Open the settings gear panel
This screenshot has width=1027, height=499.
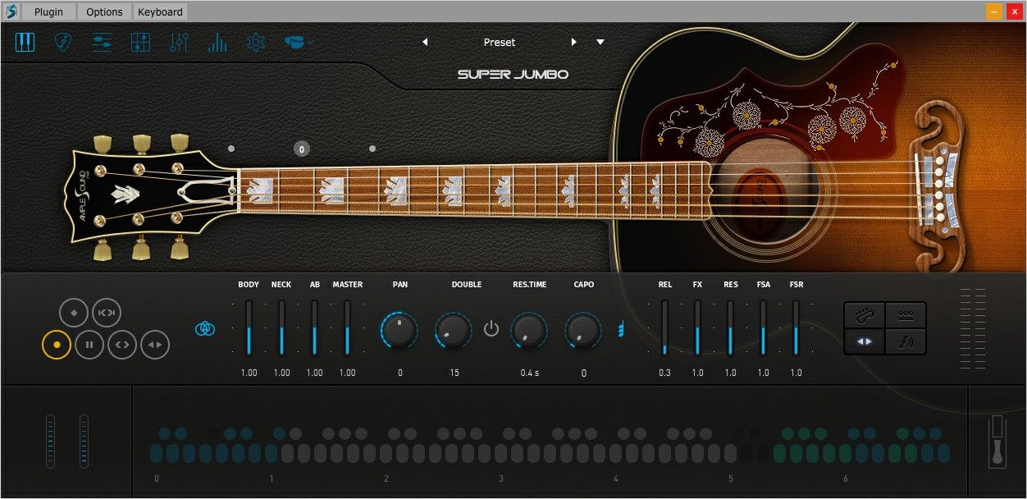[x=255, y=42]
